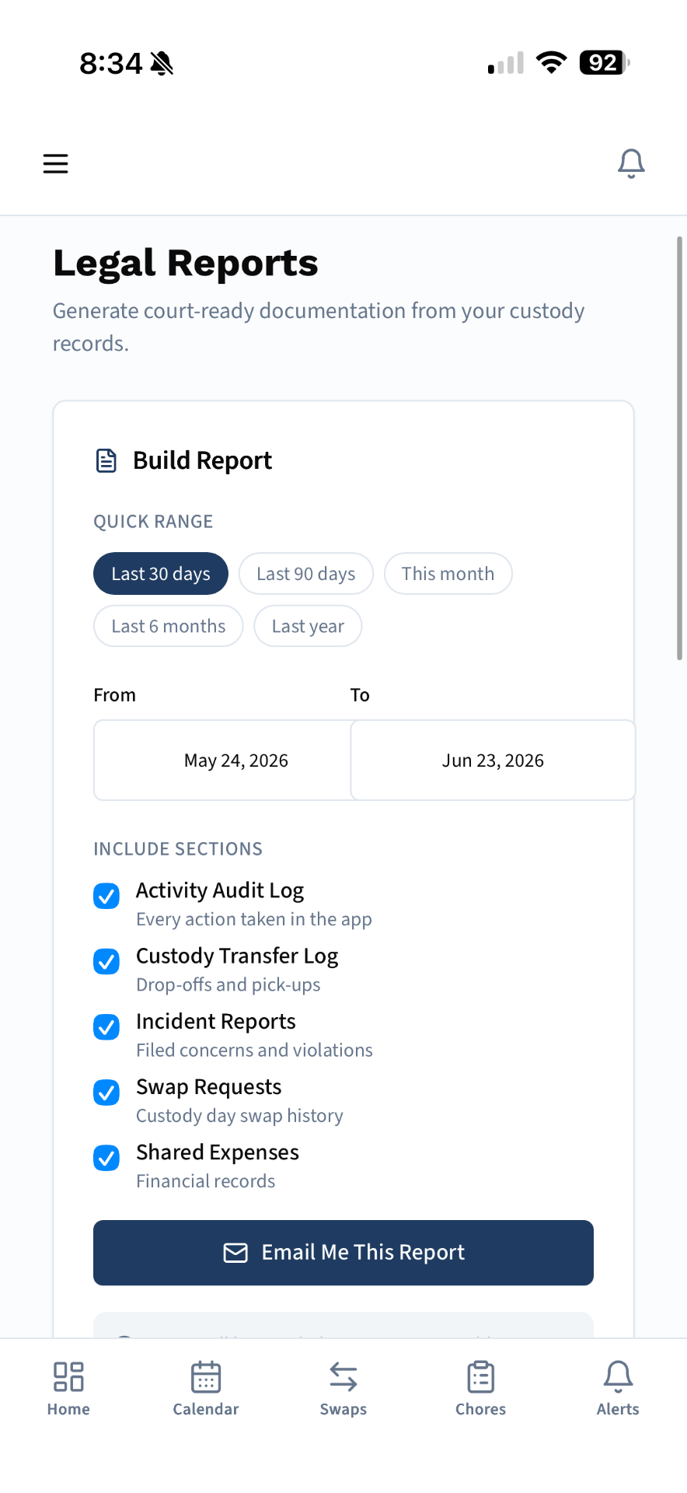
Task: Toggle Incident Reports checkbox
Action: [106, 1026]
